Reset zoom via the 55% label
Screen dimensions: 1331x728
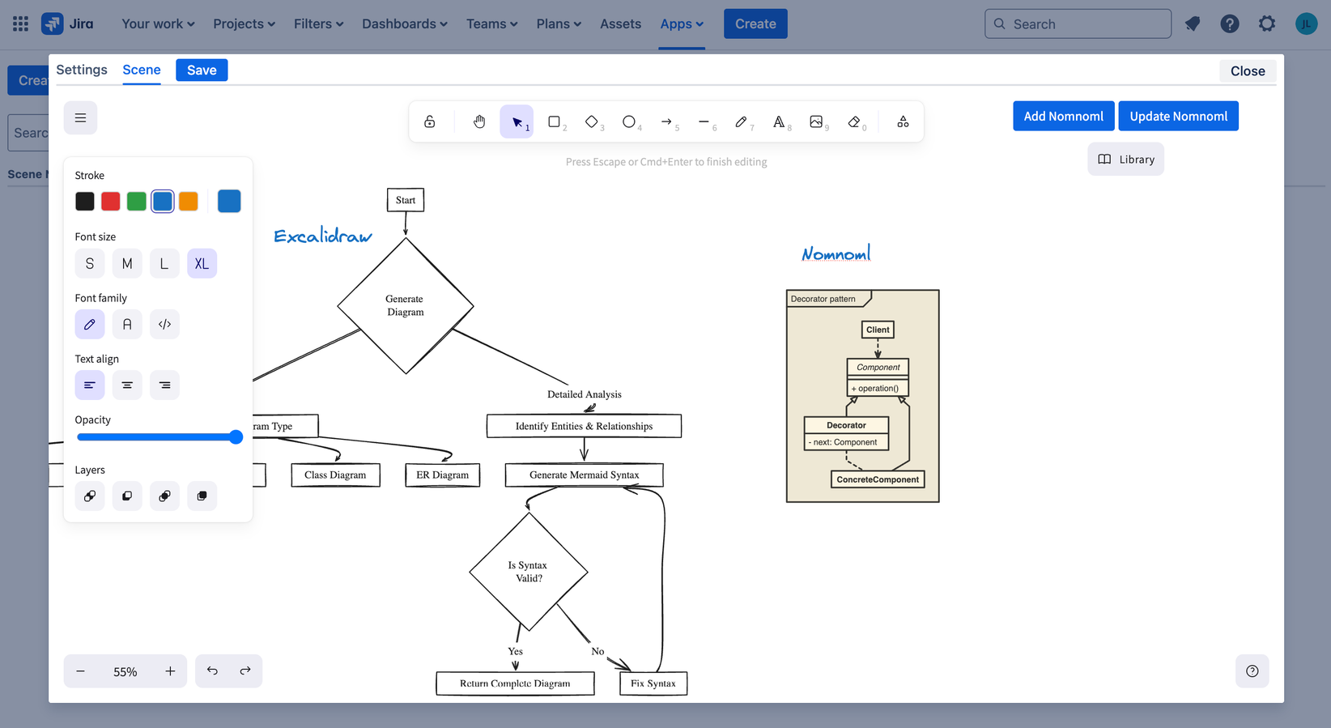coord(125,671)
